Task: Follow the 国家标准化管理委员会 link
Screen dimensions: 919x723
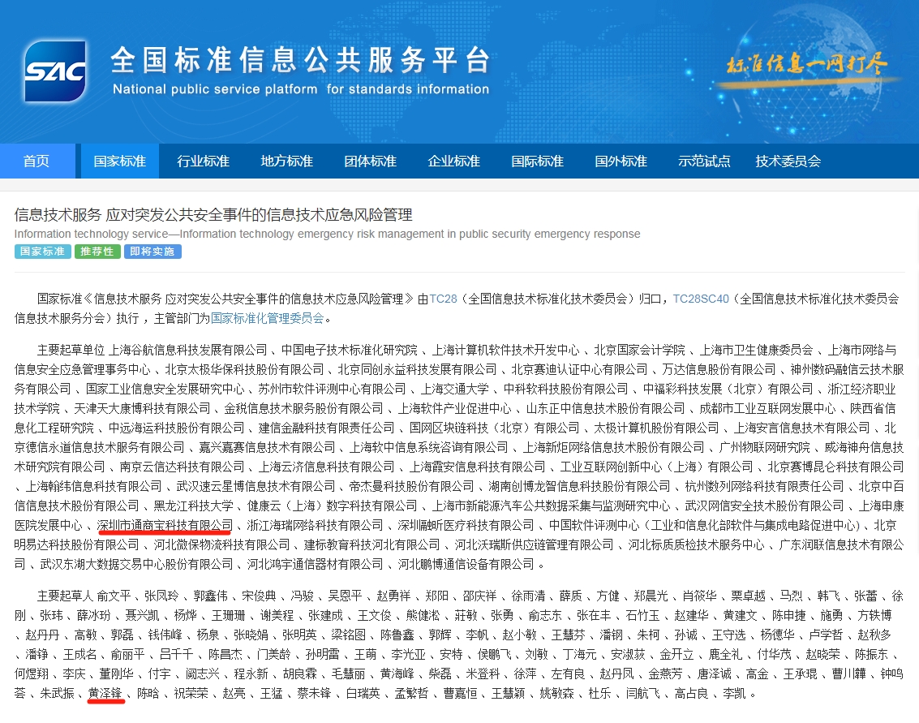Action: (267, 318)
